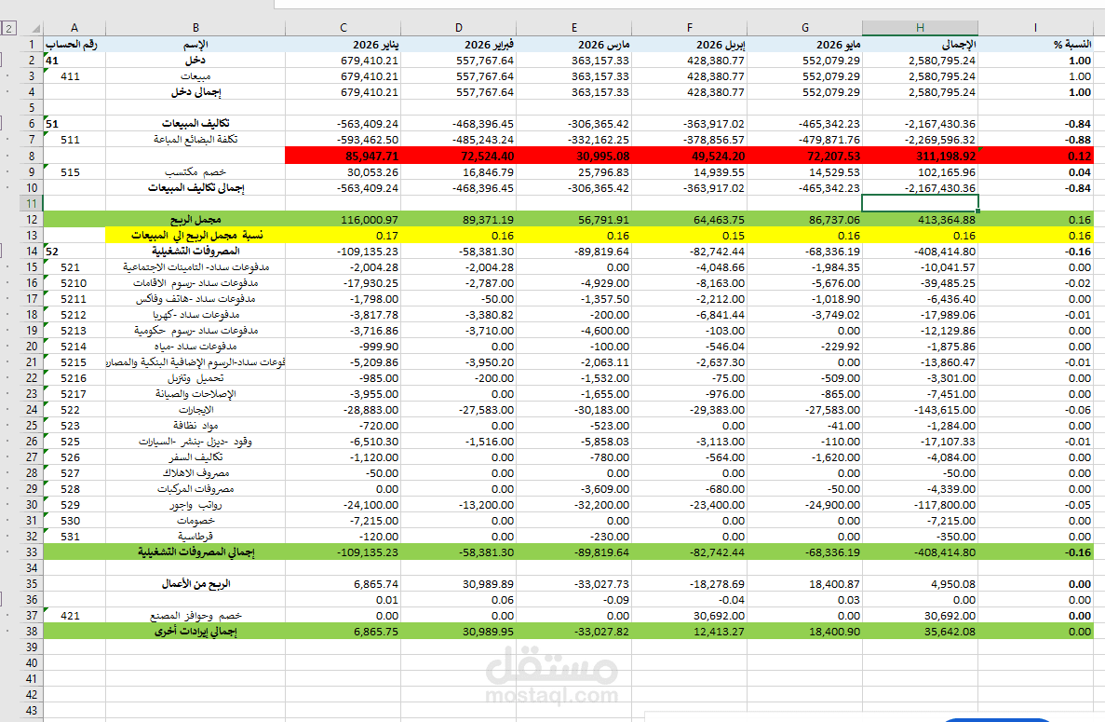Select column F header
Viewport: 1105px width, 722px height.
click(x=690, y=28)
